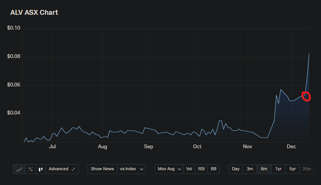Enable BB Bollinger Bands overlay

[x=214, y=169]
